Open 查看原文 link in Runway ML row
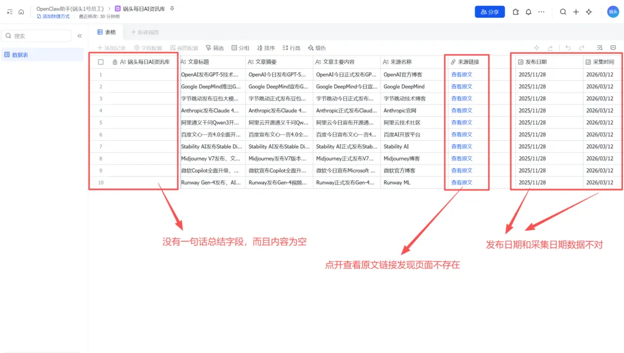This screenshot has height=353, width=624. [x=462, y=182]
